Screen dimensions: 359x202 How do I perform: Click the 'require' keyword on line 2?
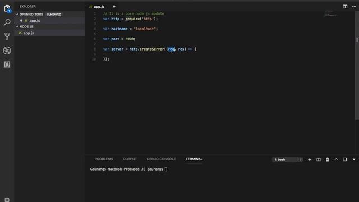point(132,19)
